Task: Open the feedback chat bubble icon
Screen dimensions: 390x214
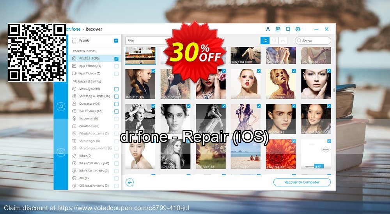Action: [x=288, y=29]
